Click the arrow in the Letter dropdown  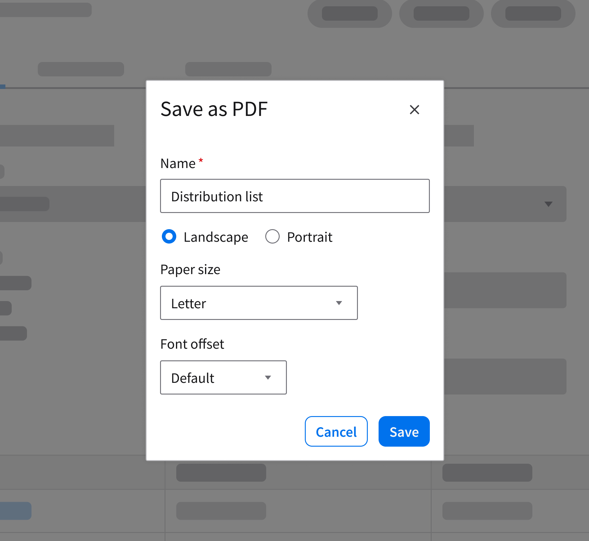(339, 303)
